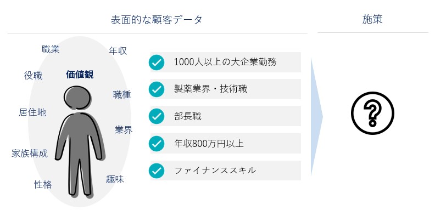435x210 pixels.
Task: Click the 年収 label near the figure
Action: tap(118, 50)
